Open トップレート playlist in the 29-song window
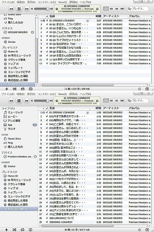 click(x=15, y=192)
